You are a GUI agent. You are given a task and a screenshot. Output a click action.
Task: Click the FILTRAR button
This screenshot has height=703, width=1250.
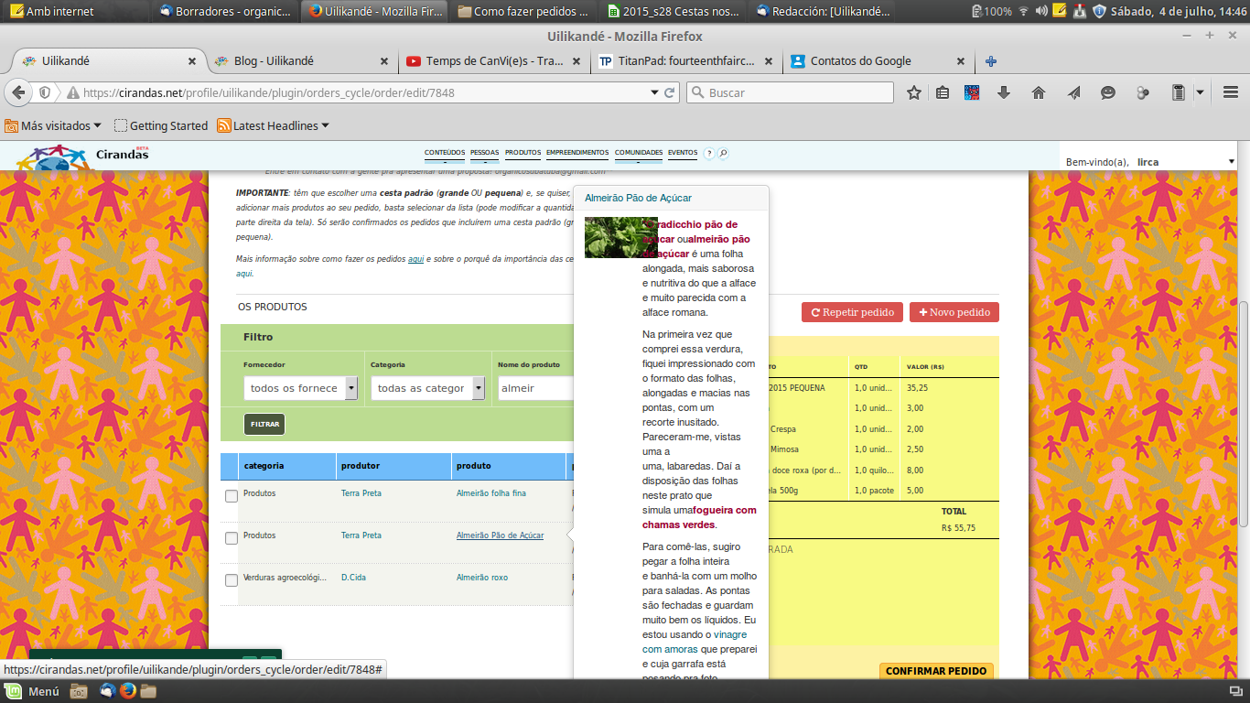coord(264,425)
